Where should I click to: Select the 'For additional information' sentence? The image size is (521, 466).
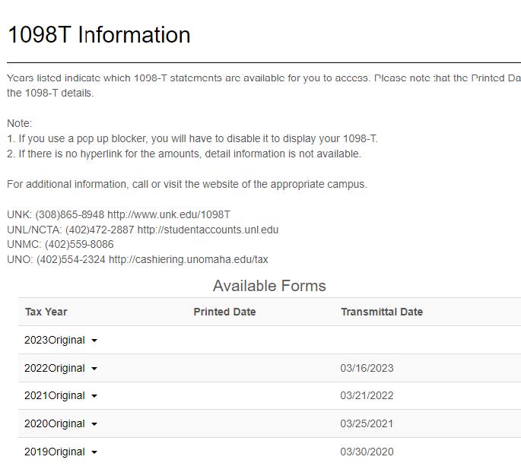pos(187,184)
